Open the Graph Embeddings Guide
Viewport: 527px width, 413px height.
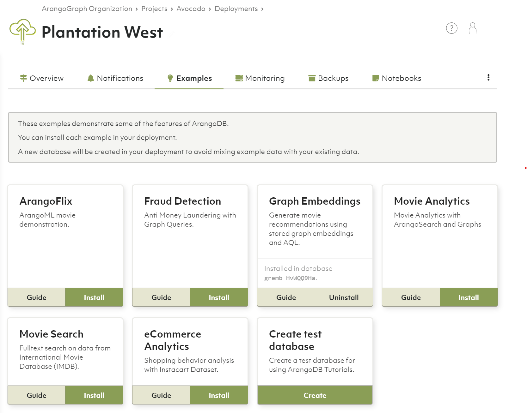(x=286, y=297)
